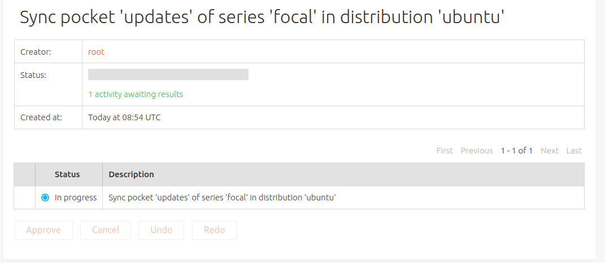Click the 'In progress' status text

[76, 198]
